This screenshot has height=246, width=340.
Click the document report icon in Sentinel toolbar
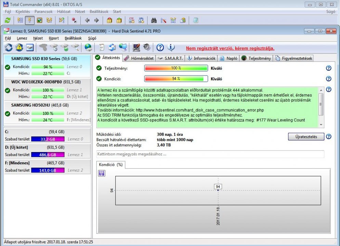[x=101, y=47]
